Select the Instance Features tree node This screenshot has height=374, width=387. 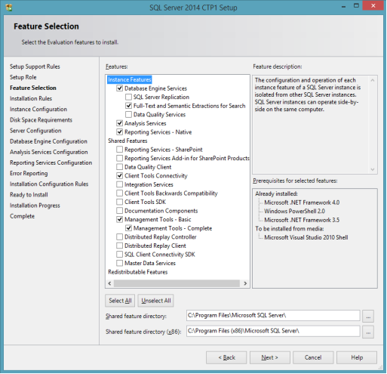click(130, 79)
